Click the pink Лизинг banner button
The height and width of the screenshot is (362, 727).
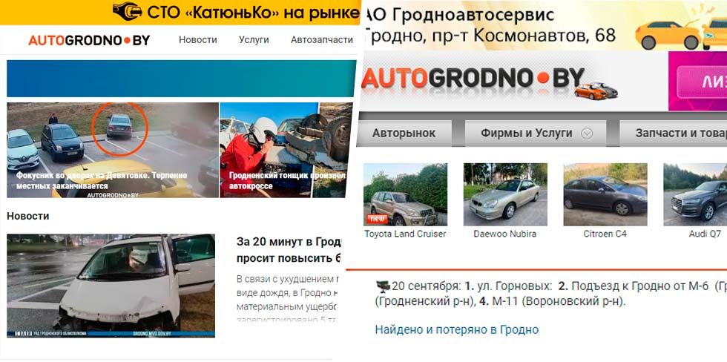tap(702, 82)
